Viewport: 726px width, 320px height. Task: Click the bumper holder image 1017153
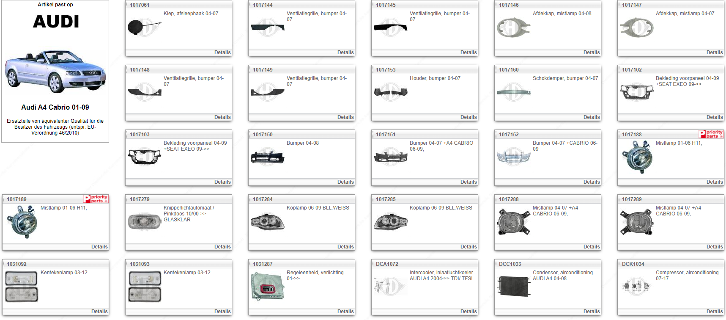coord(390,92)
